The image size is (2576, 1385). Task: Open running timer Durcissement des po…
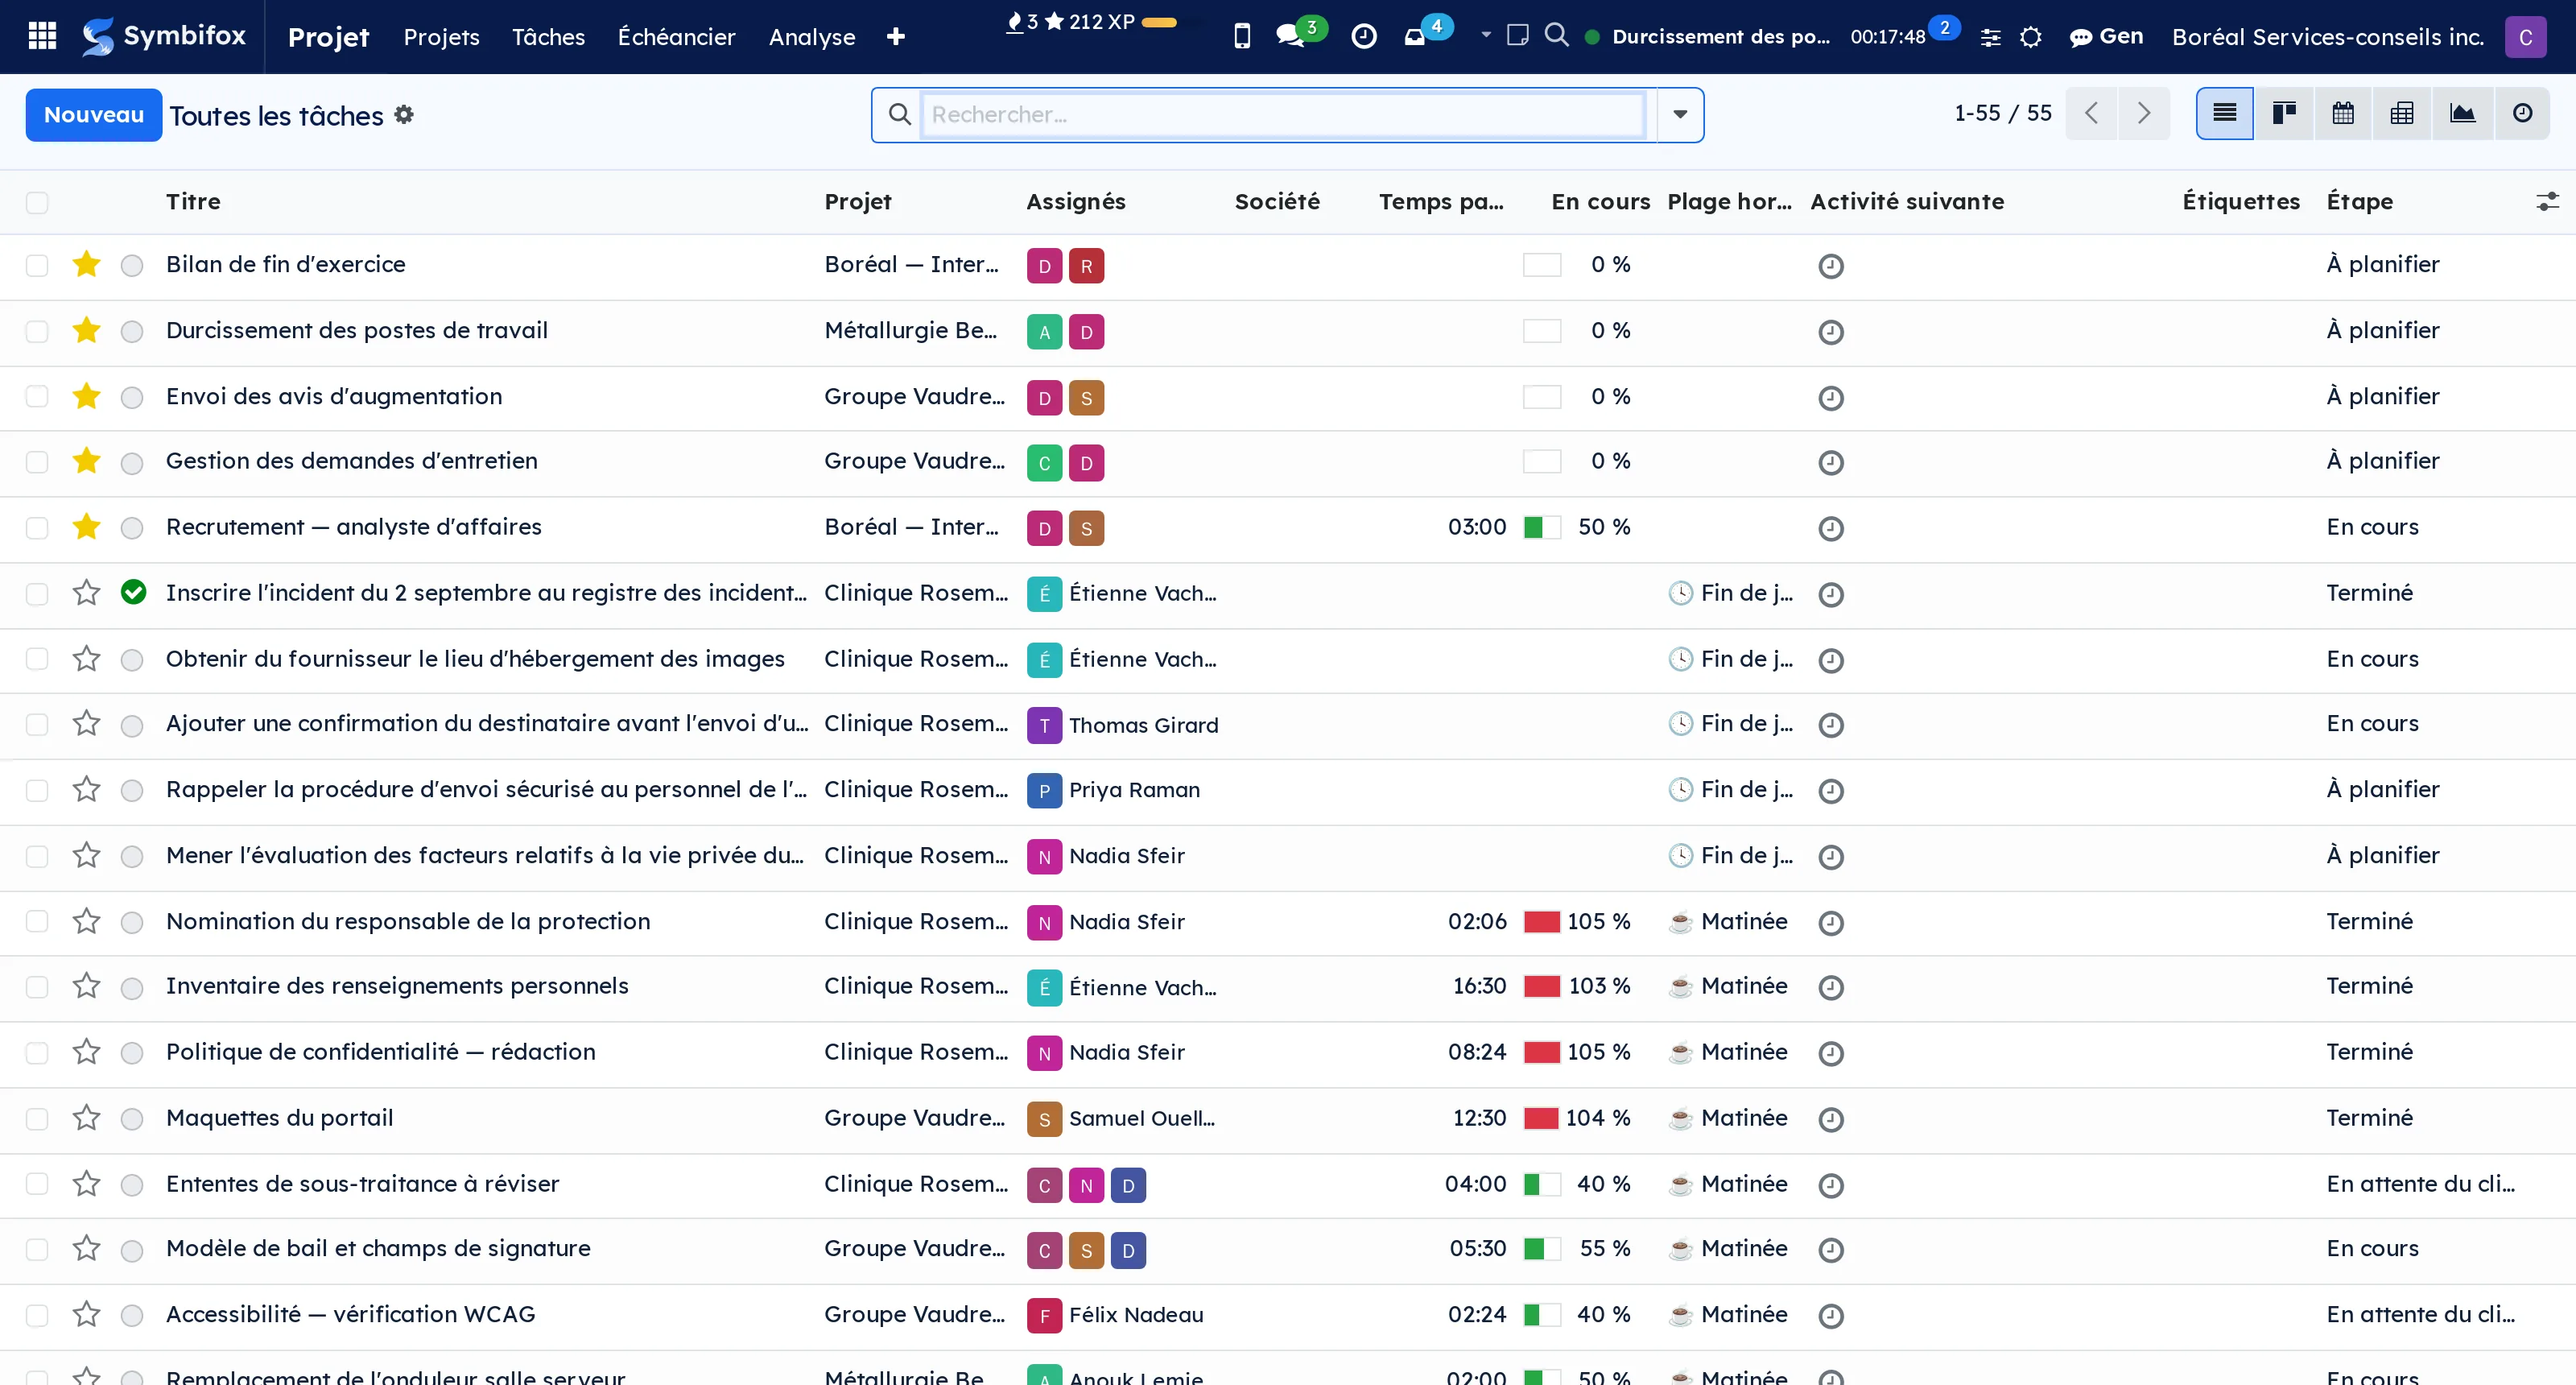coord(1720,37)
